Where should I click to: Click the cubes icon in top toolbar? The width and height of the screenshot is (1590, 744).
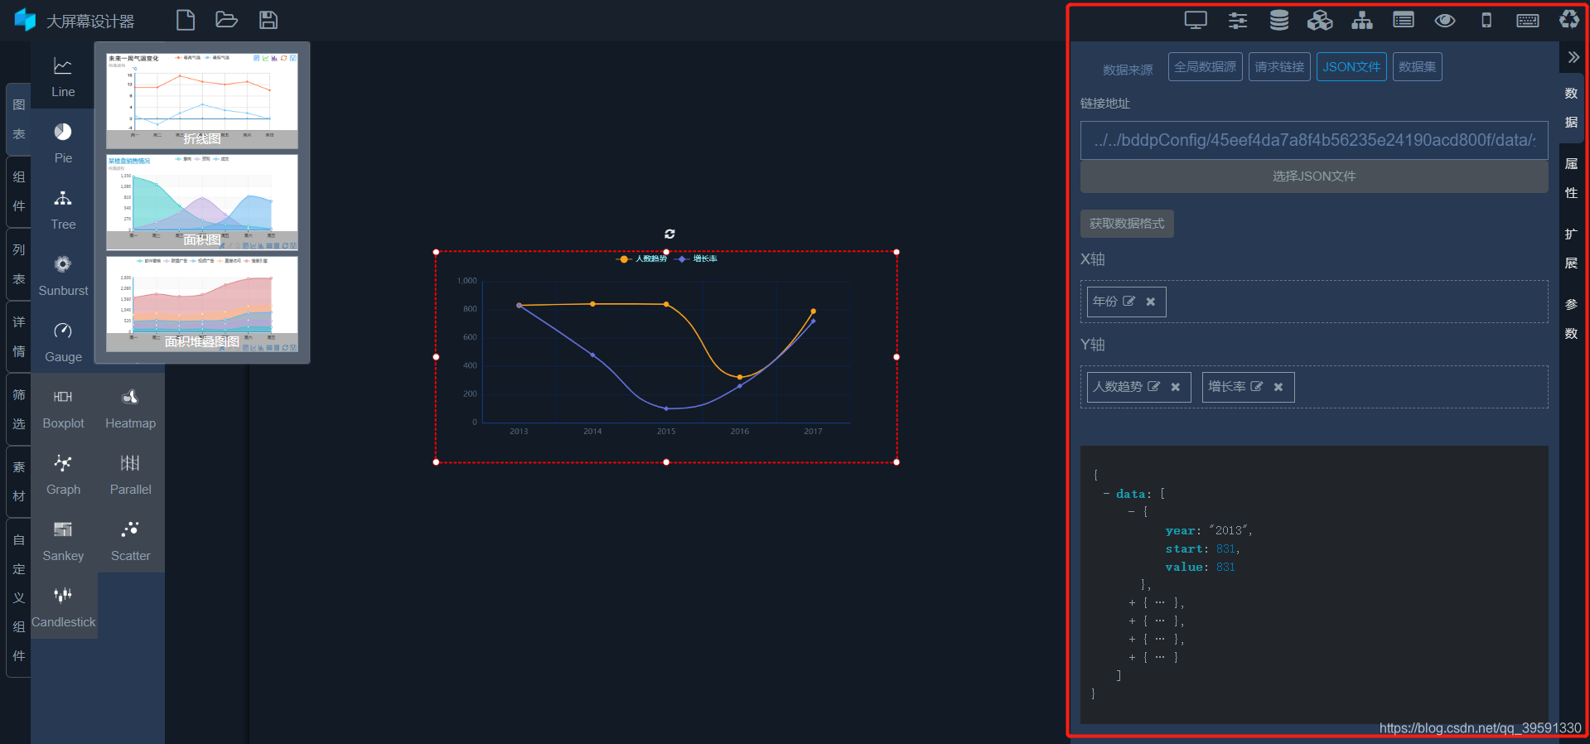(x=1320, y=20)
